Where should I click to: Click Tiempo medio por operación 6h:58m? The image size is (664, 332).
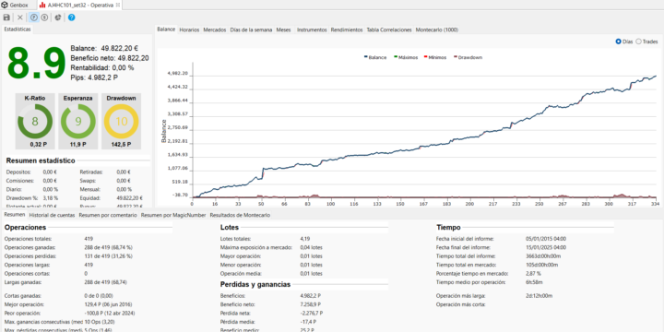534,282
